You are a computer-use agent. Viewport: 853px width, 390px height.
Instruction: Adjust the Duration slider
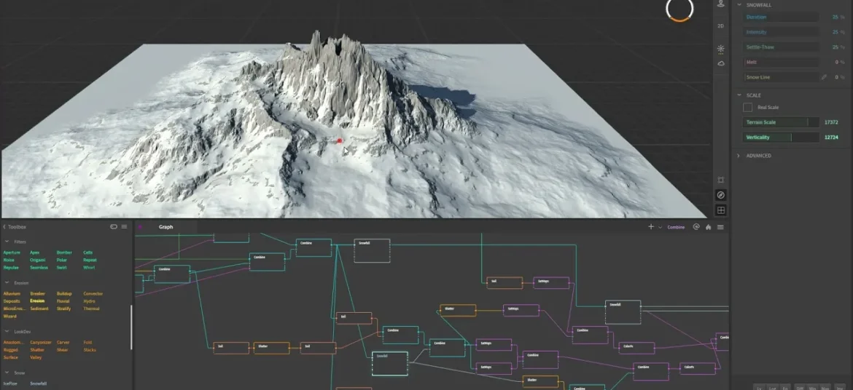[781, 17]
